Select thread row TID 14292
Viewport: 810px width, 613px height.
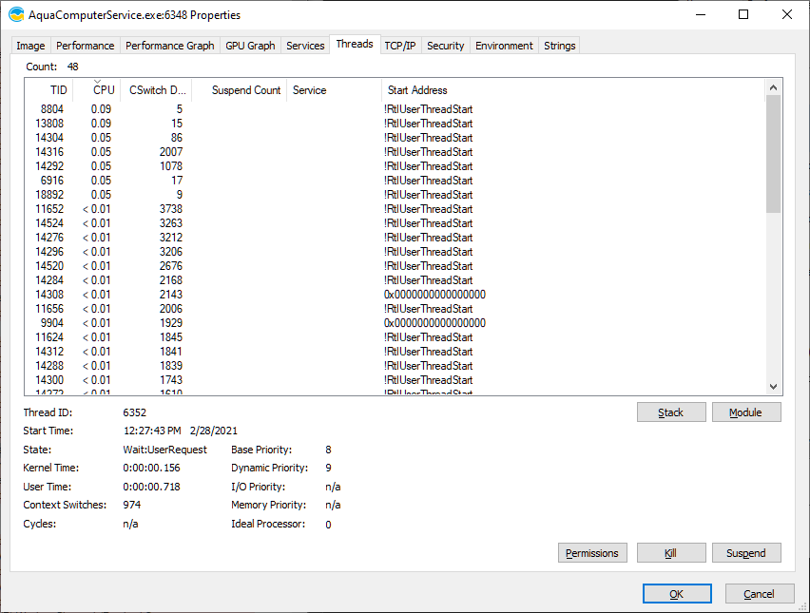click(395, 166)
